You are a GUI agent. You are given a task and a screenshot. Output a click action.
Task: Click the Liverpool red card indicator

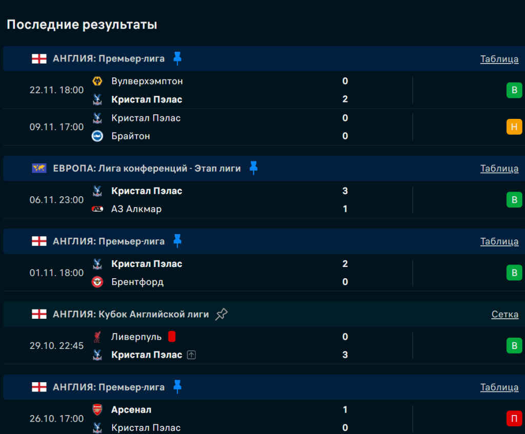(172, 337)
